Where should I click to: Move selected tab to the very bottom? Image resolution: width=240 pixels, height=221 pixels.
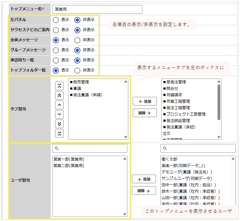(59, 133)
